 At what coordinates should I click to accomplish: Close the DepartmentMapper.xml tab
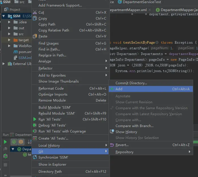(150, 10)
